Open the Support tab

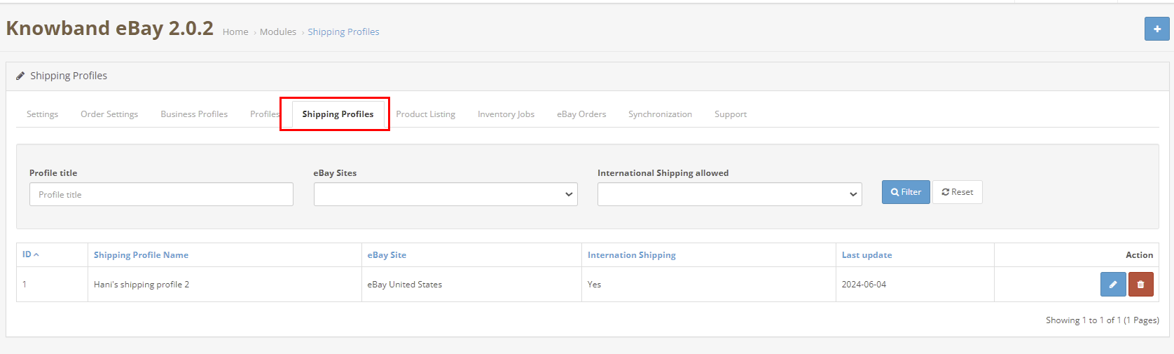(731, 114)
